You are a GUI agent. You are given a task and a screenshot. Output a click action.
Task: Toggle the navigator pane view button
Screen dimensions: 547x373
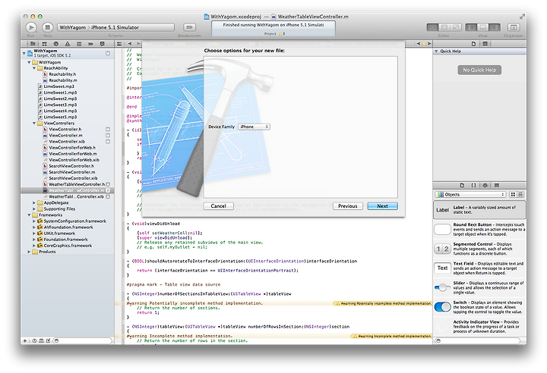[471, 27]
